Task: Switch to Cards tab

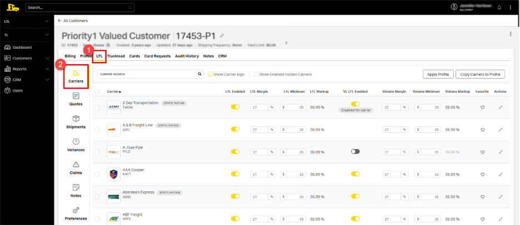Action: tap(134, 57)
